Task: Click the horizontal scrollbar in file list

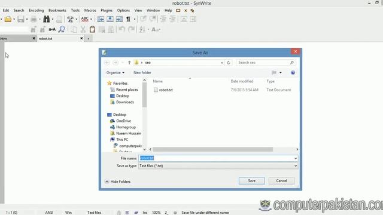Action: [213, 149]
